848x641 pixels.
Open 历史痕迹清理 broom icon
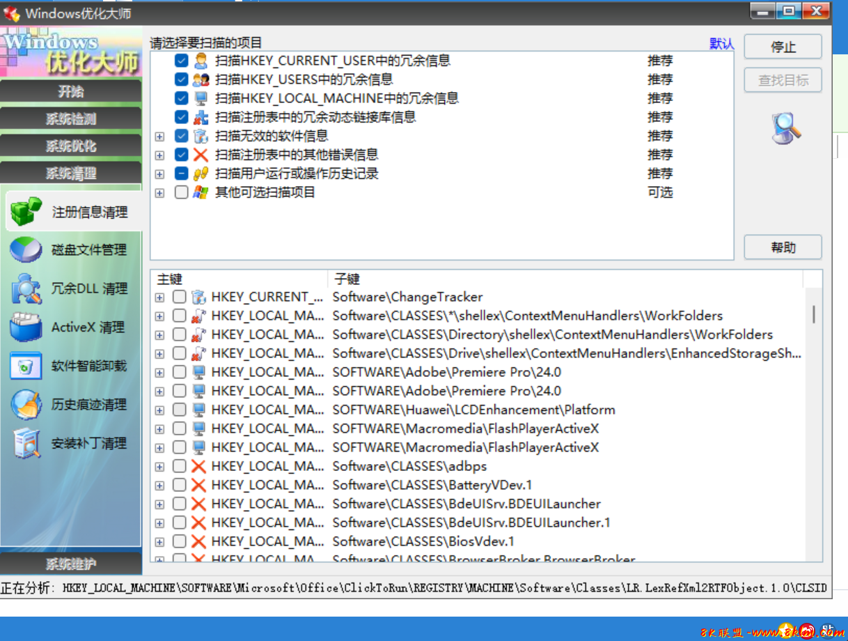pyautogui.click(x=26, y=404)
